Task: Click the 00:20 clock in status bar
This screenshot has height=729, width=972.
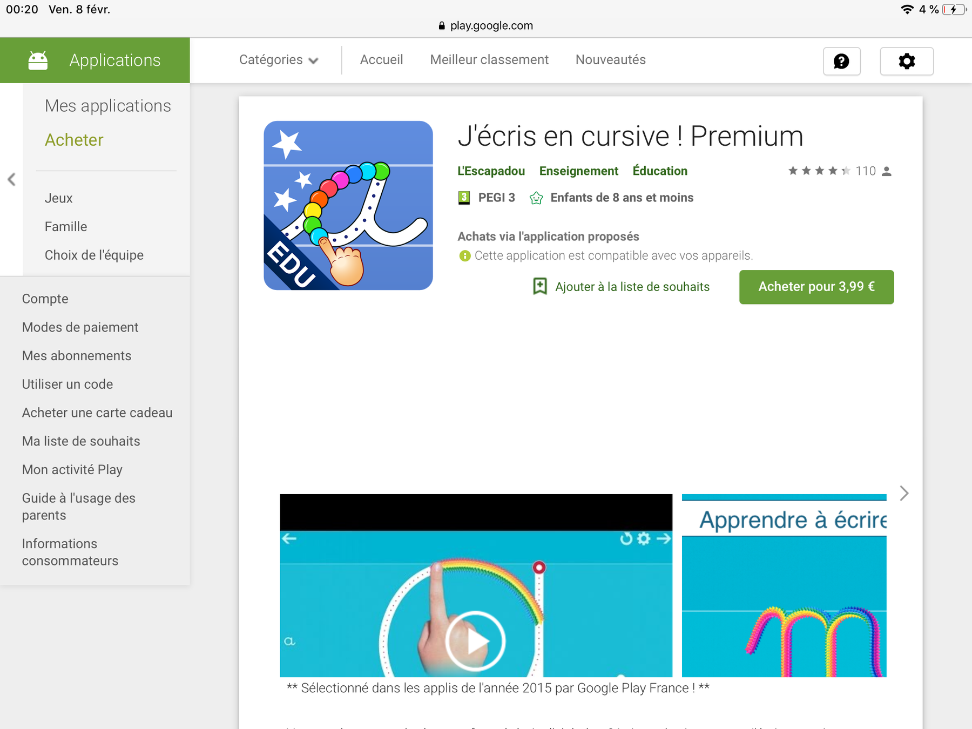Action: (x=22, y=9)
